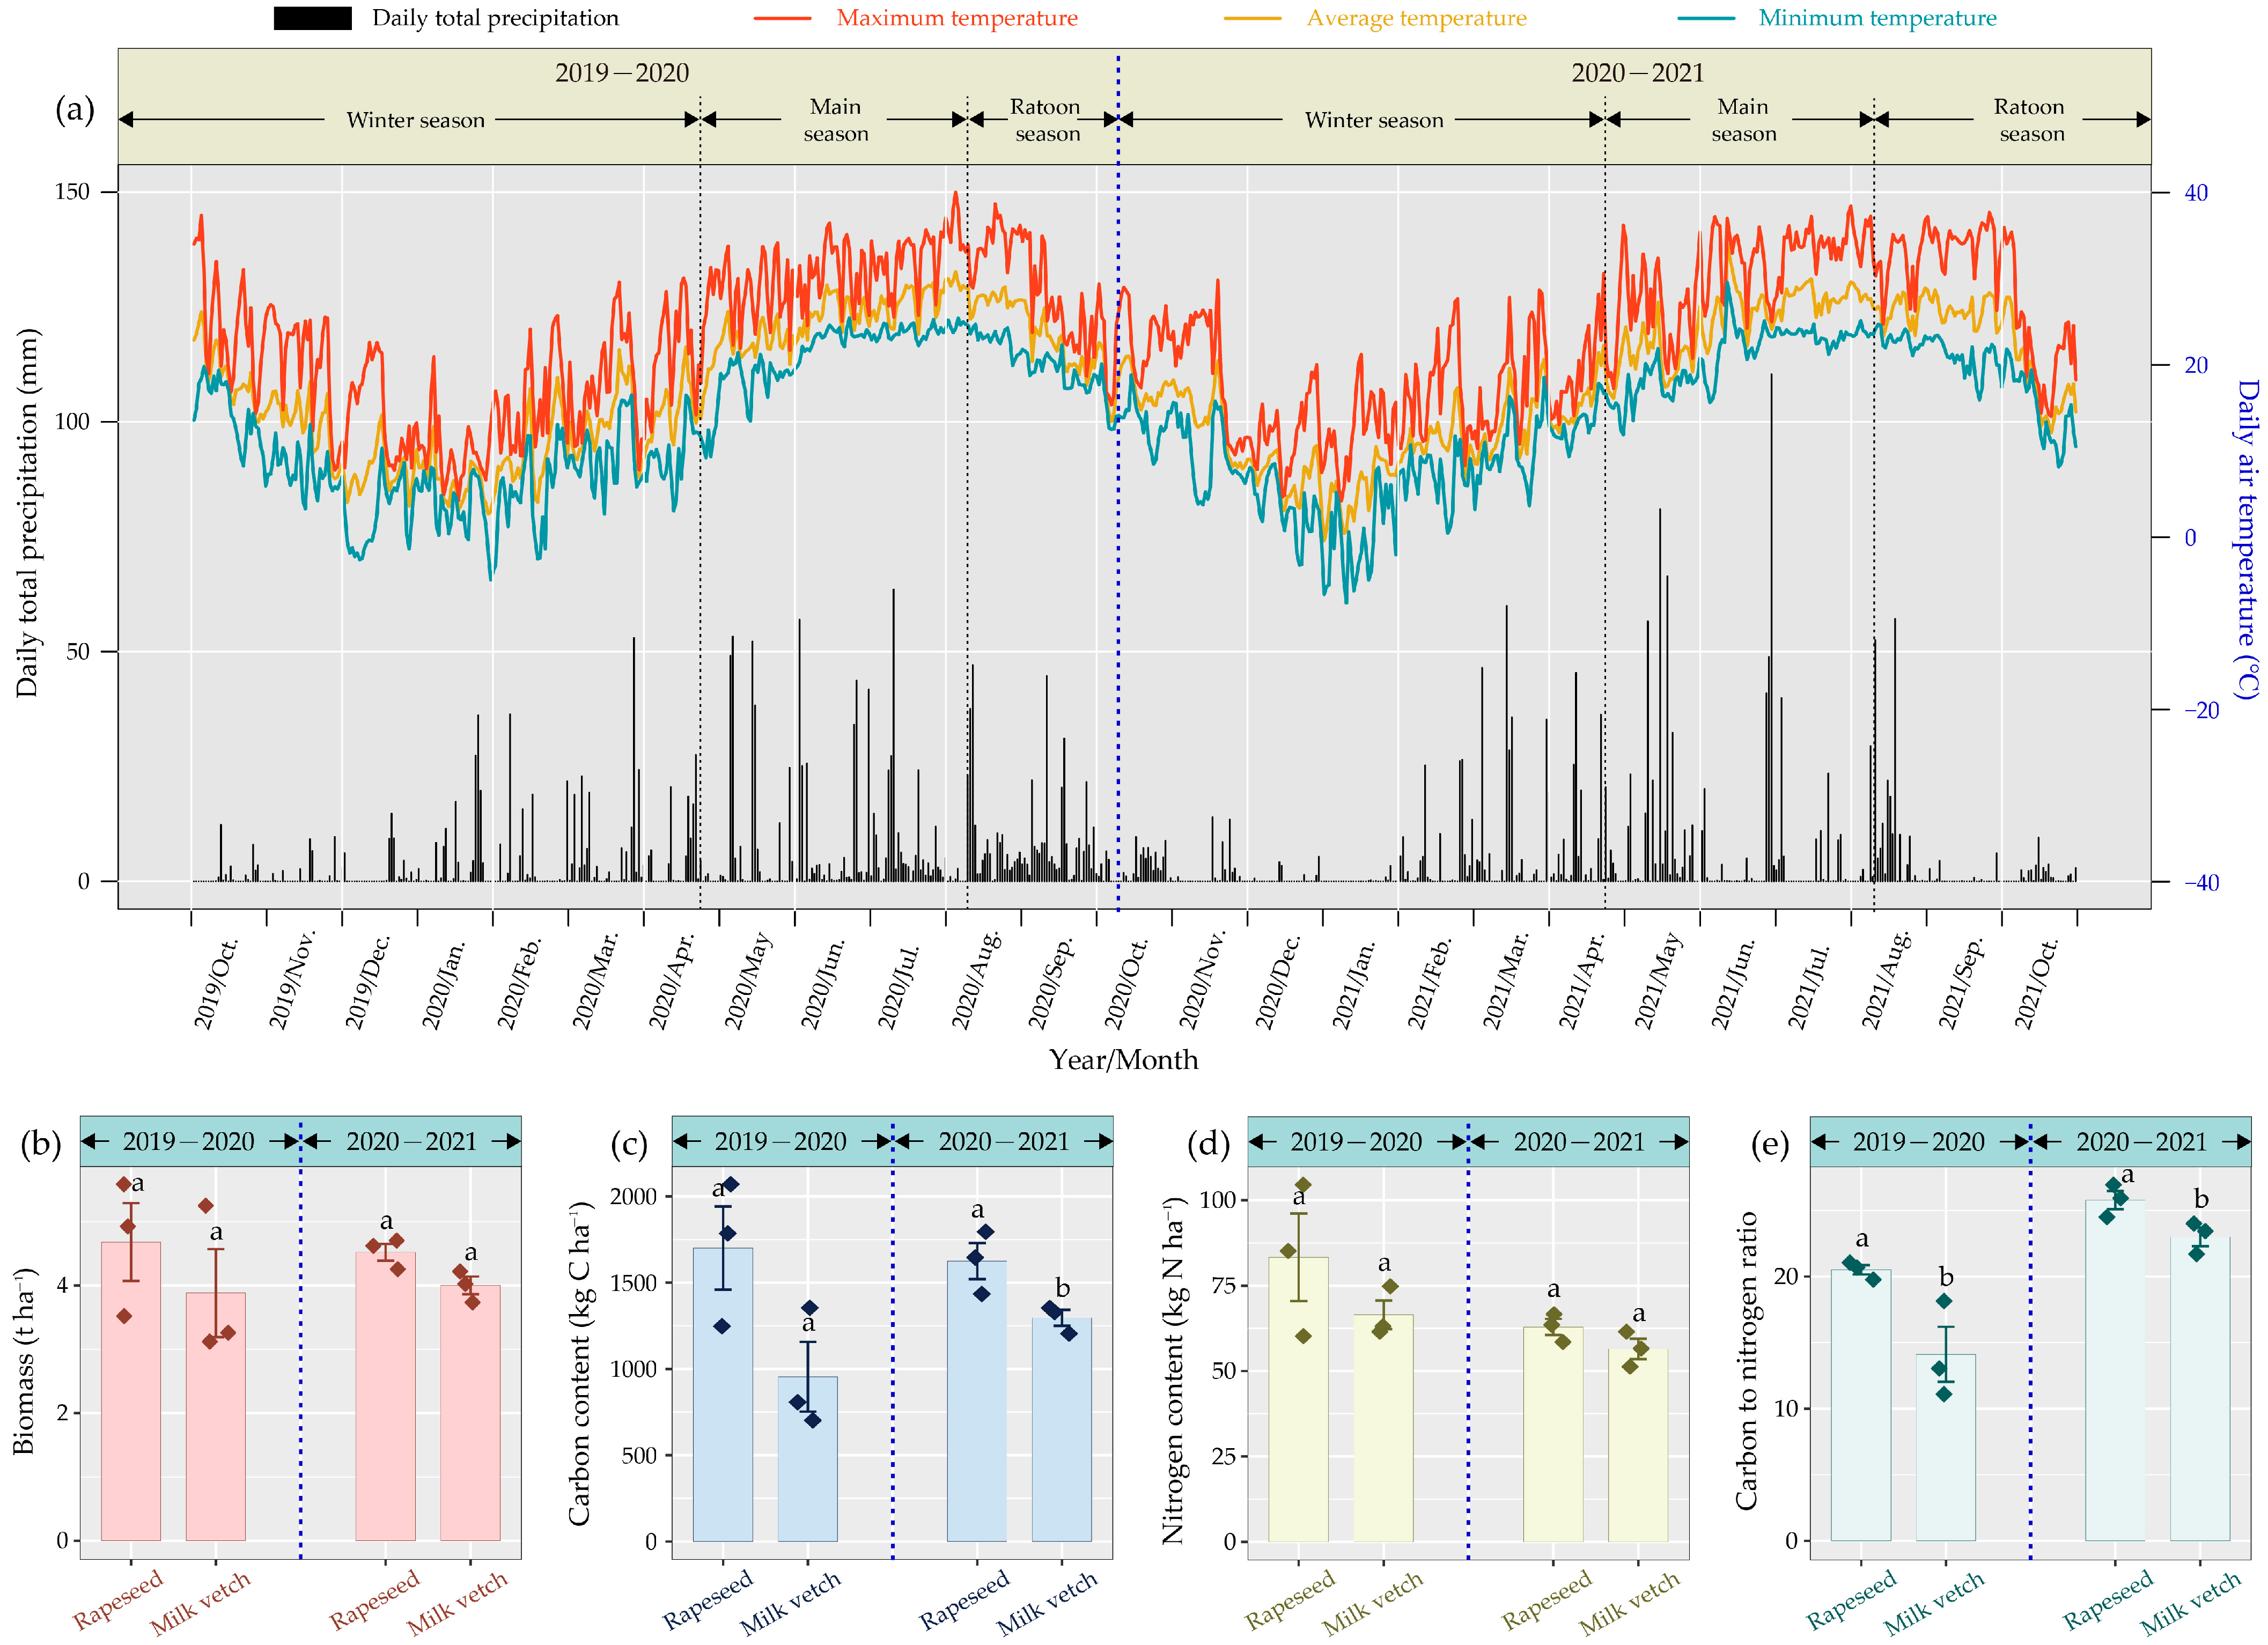Click the panel label '(a)'

pyautogui.click(x=75, y=108)
